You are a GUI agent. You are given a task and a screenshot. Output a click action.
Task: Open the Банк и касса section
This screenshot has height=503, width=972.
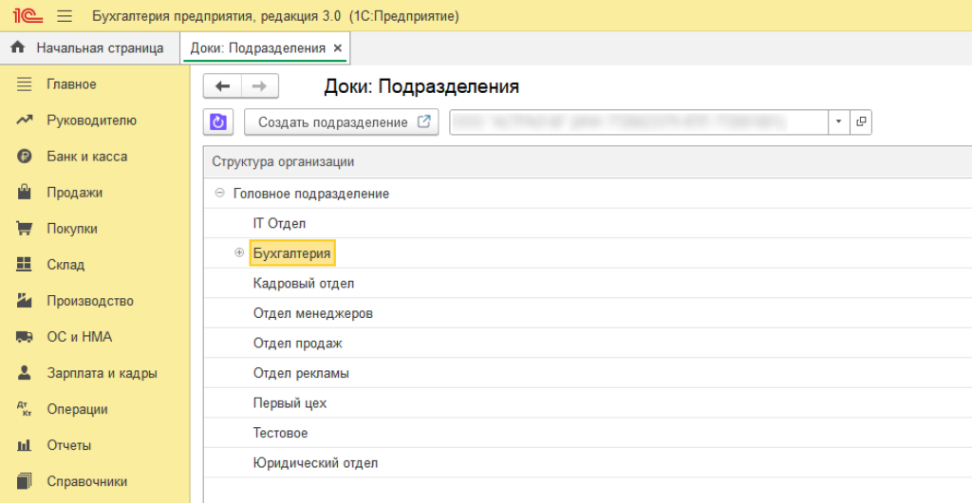coord(86,157)
